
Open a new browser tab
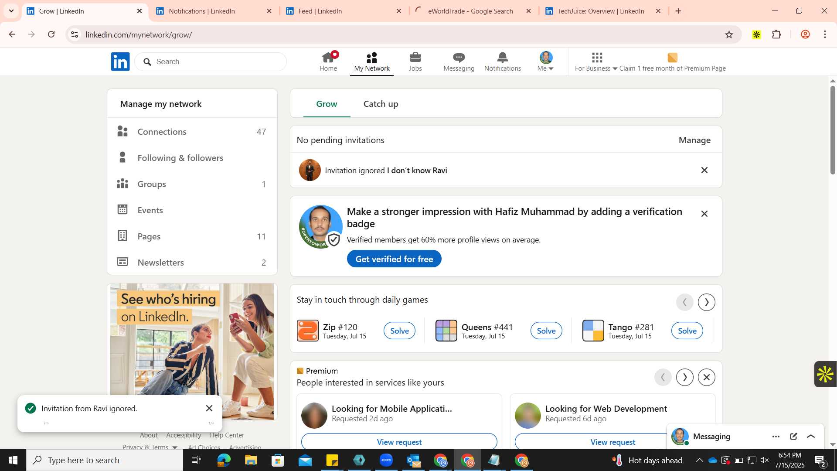pyautogui.click(x=678, y=11)
